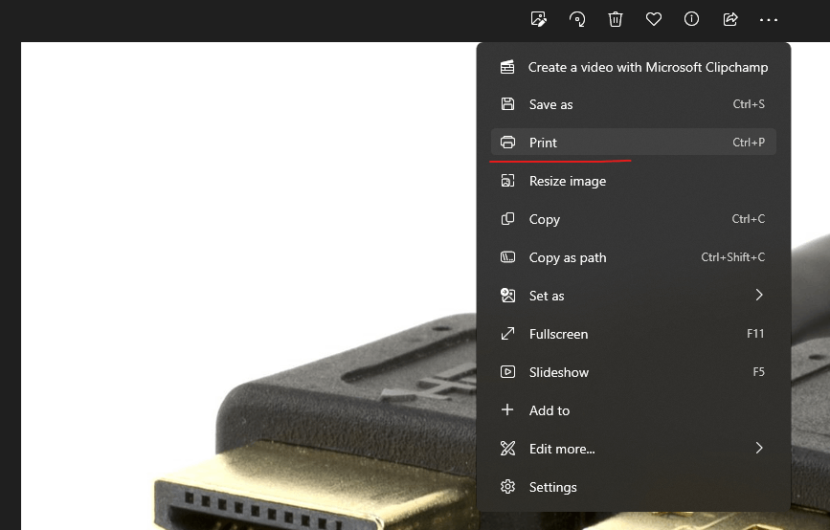Toggle the three-dot See more menu

(768, 20)
